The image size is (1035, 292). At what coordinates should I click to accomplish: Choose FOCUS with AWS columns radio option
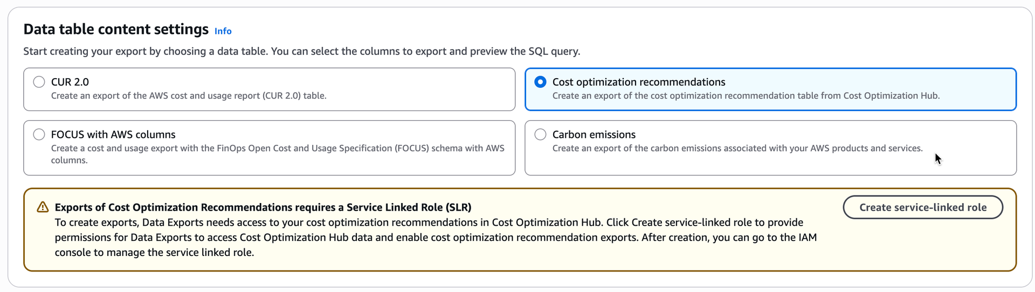click(39, 134)
